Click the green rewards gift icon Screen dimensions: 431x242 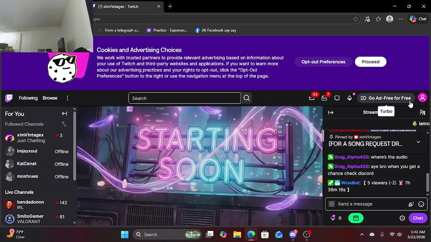coord(356,218)
